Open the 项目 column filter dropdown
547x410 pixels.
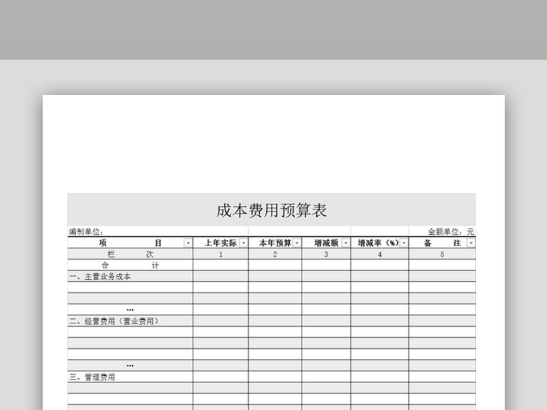pyautogui.click(x=187, y=243)
